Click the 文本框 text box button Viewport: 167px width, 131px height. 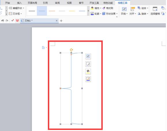[15, 14]
